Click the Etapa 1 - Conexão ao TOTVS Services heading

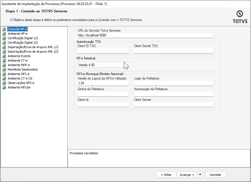(37, 11)
